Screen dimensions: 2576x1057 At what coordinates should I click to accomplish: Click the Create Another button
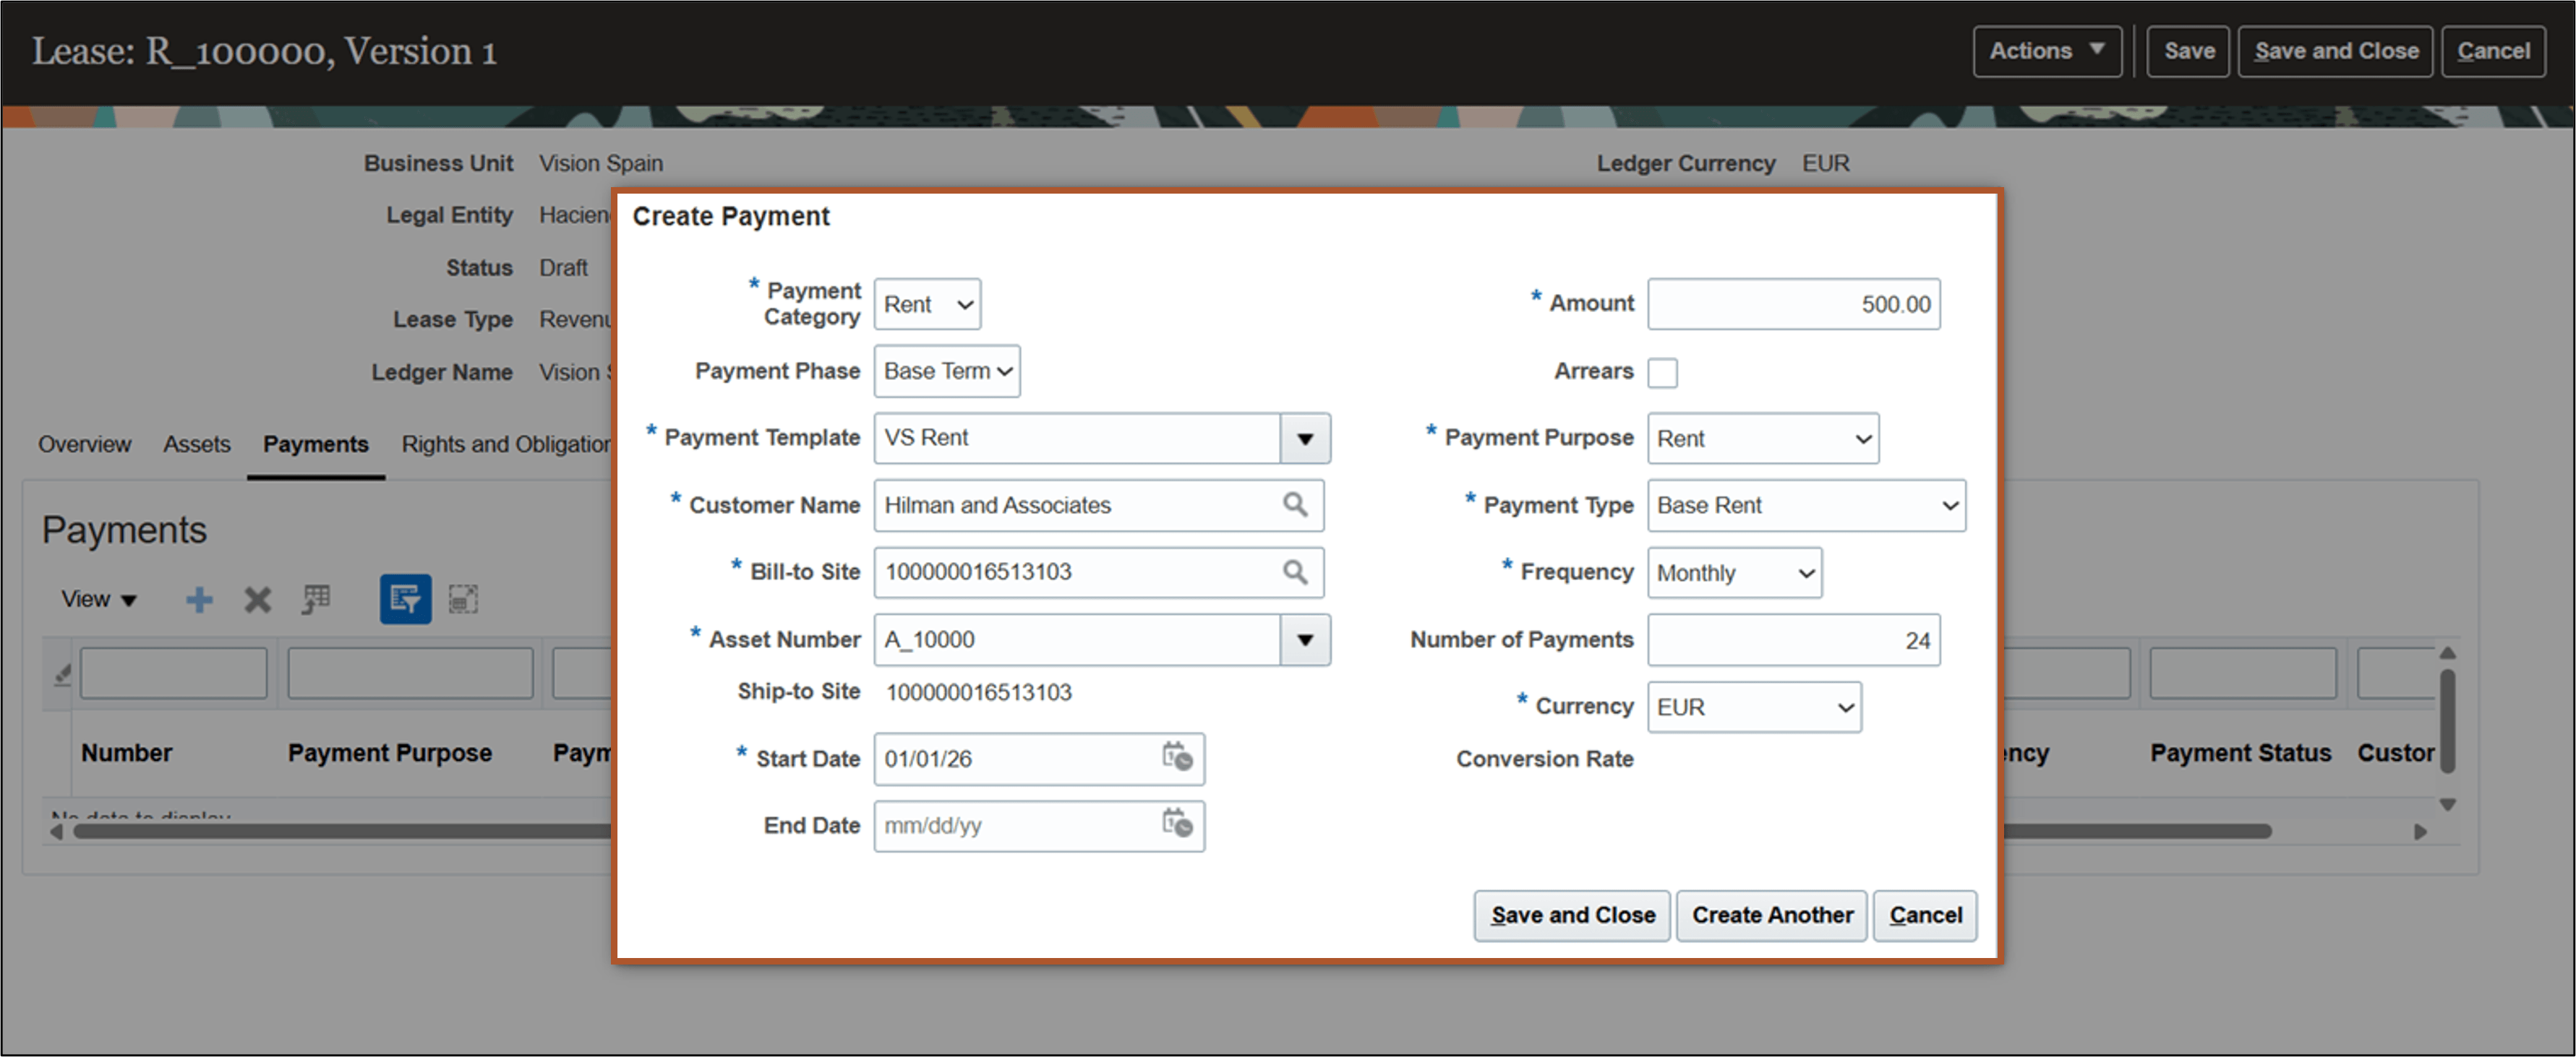pyautogui.click(x=1771, y=914)
